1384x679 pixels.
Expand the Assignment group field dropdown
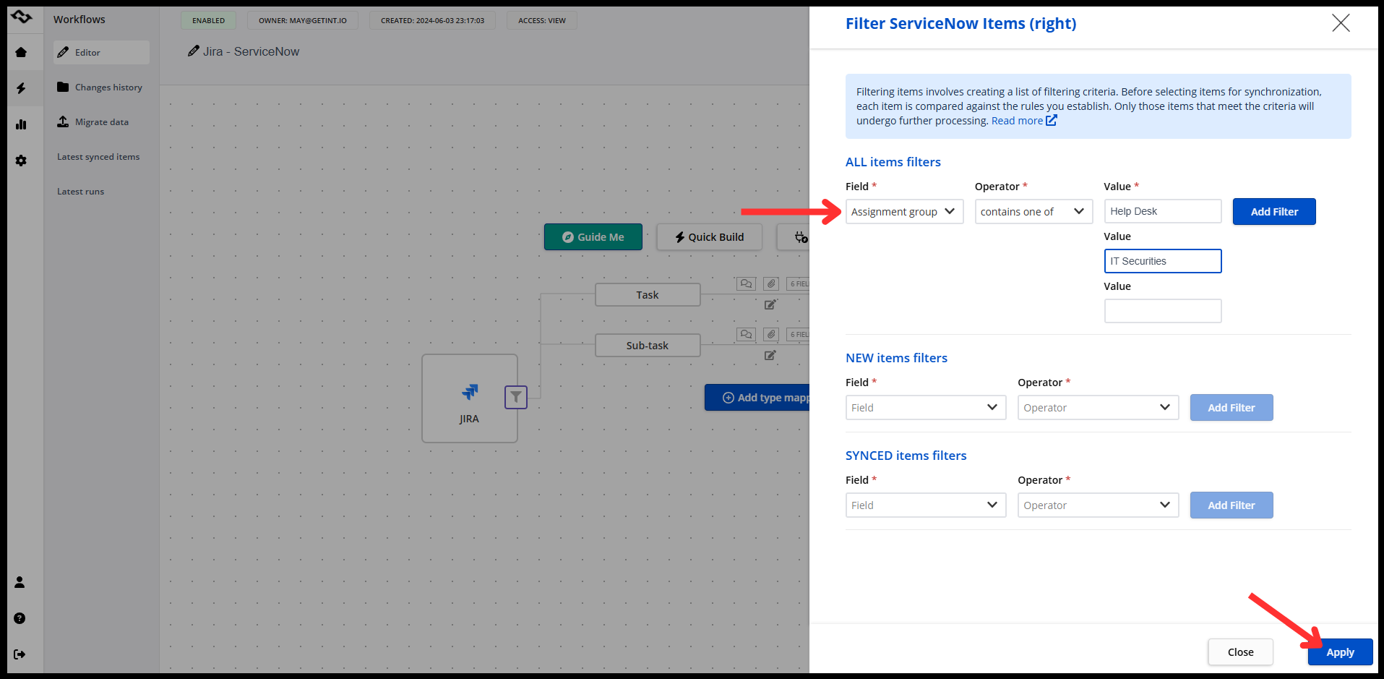tap(904, 212)
